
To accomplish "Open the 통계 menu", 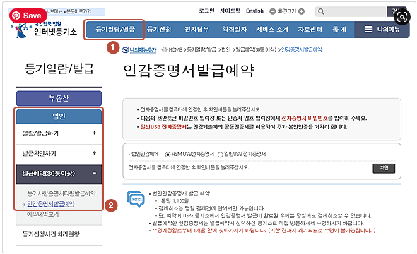I will click(339, 29).
